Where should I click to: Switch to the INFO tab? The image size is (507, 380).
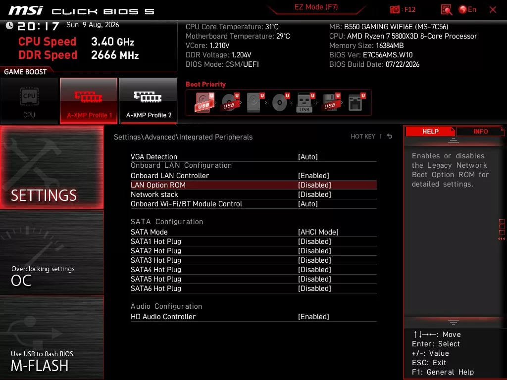pos(480,132)
